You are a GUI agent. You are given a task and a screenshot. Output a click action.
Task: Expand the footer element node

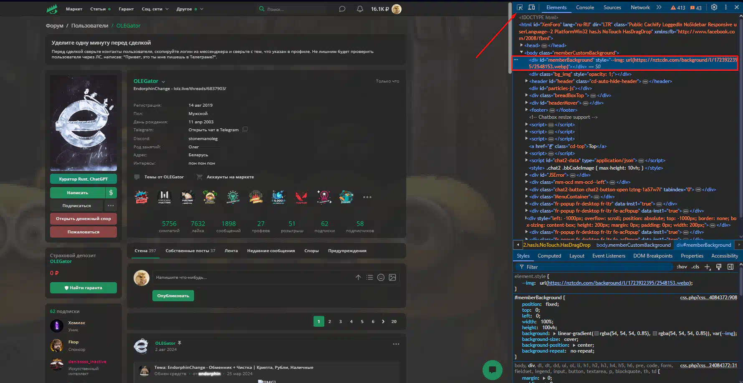point(526,110)
